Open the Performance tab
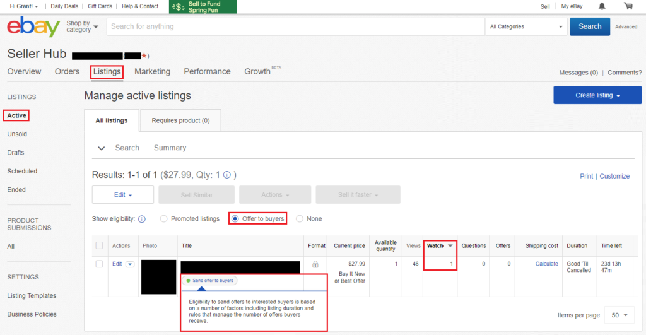 (x=207, y=71)
